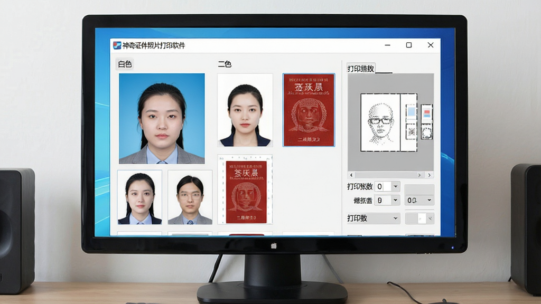Click the red-and-blue mini thumbnail in preview
Image resolution: width=541 pixels, height=304 pixels.
pos(427,113)
